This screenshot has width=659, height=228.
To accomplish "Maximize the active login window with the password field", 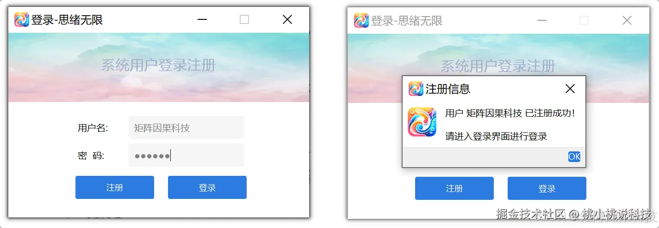I will click(x=244, y=19).
